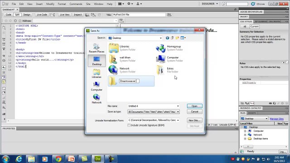The height and width of the screenshot is (163, 290).
Task: Switch to Split view
Action: point(17,14)
